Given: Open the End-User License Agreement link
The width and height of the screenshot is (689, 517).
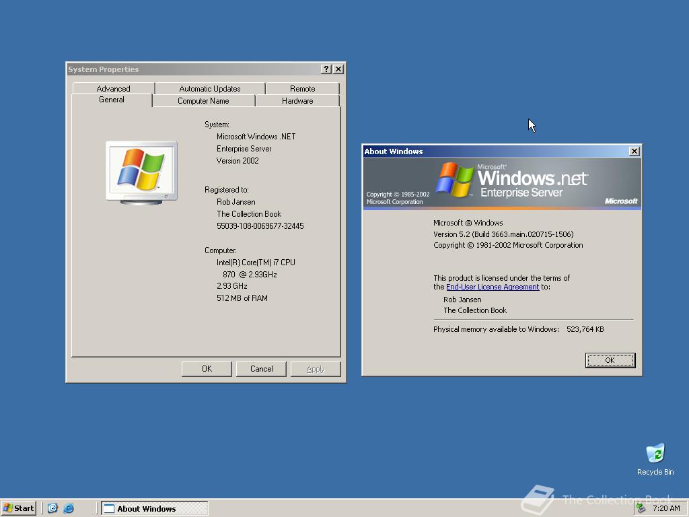Looking at the screenshot, I should (493, 287).
